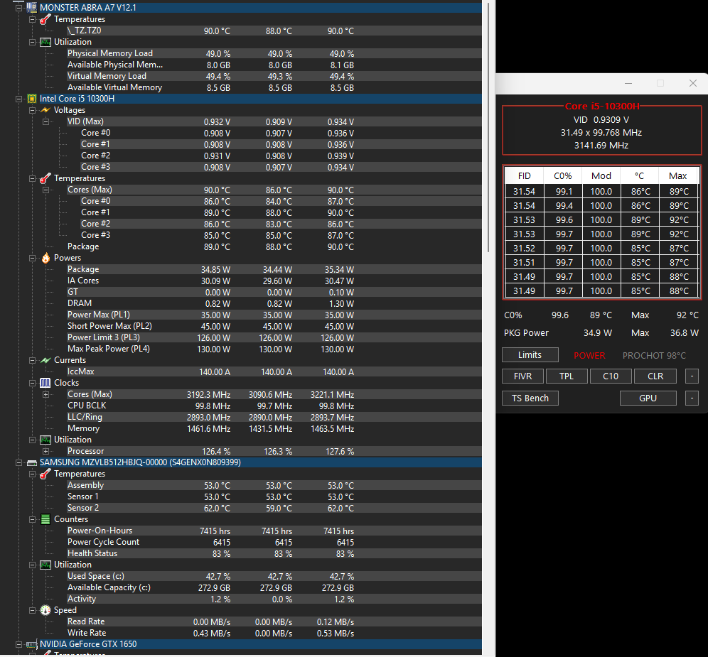The width and height of the screenshot is (708, 657).
Task: Click the GPU button
Action: click(648, 398)
